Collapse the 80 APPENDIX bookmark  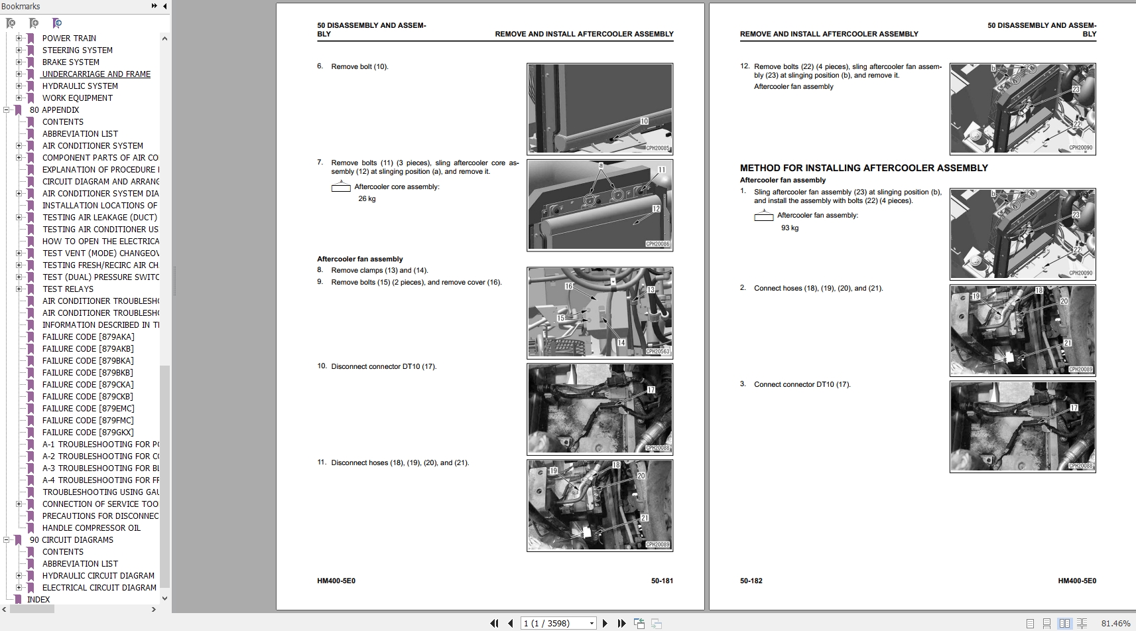(x=7, y=110)
